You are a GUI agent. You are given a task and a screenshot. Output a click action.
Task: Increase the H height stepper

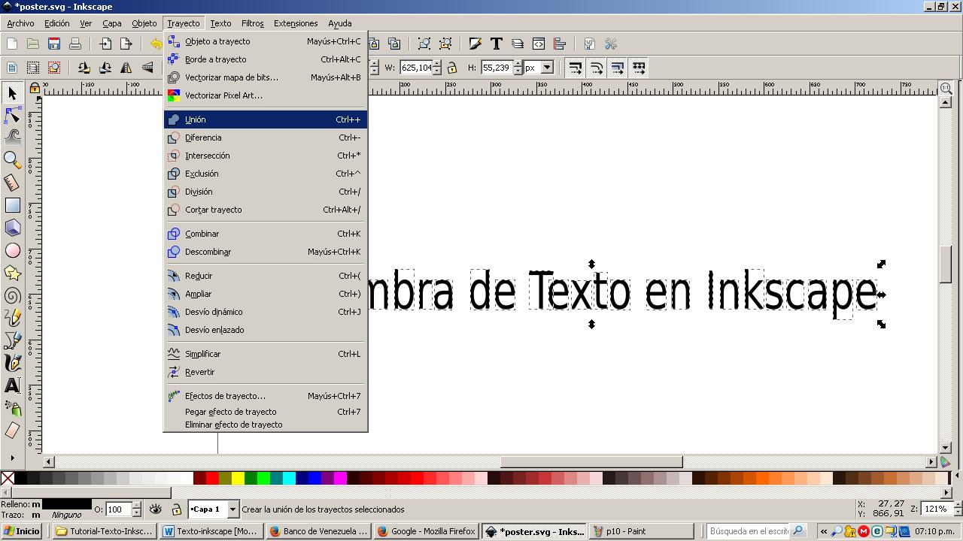click(518, 64)
